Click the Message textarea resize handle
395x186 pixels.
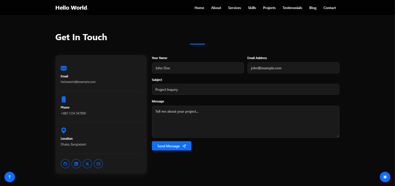point(338,136)
